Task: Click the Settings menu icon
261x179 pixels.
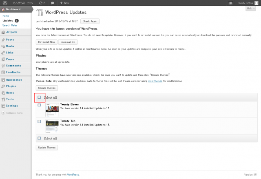Action: click(3, 106)
